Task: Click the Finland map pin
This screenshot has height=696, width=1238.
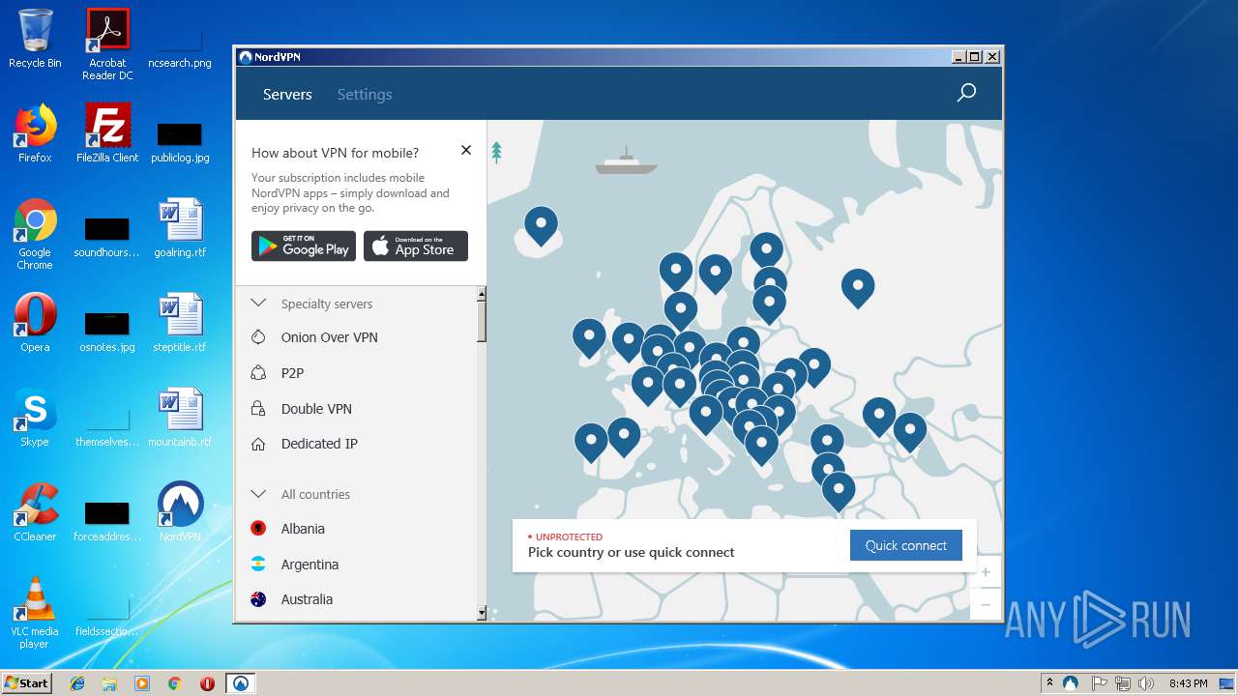Action: coord(767,251)
